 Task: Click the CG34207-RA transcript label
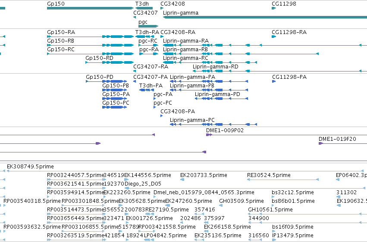pos(151,67)
